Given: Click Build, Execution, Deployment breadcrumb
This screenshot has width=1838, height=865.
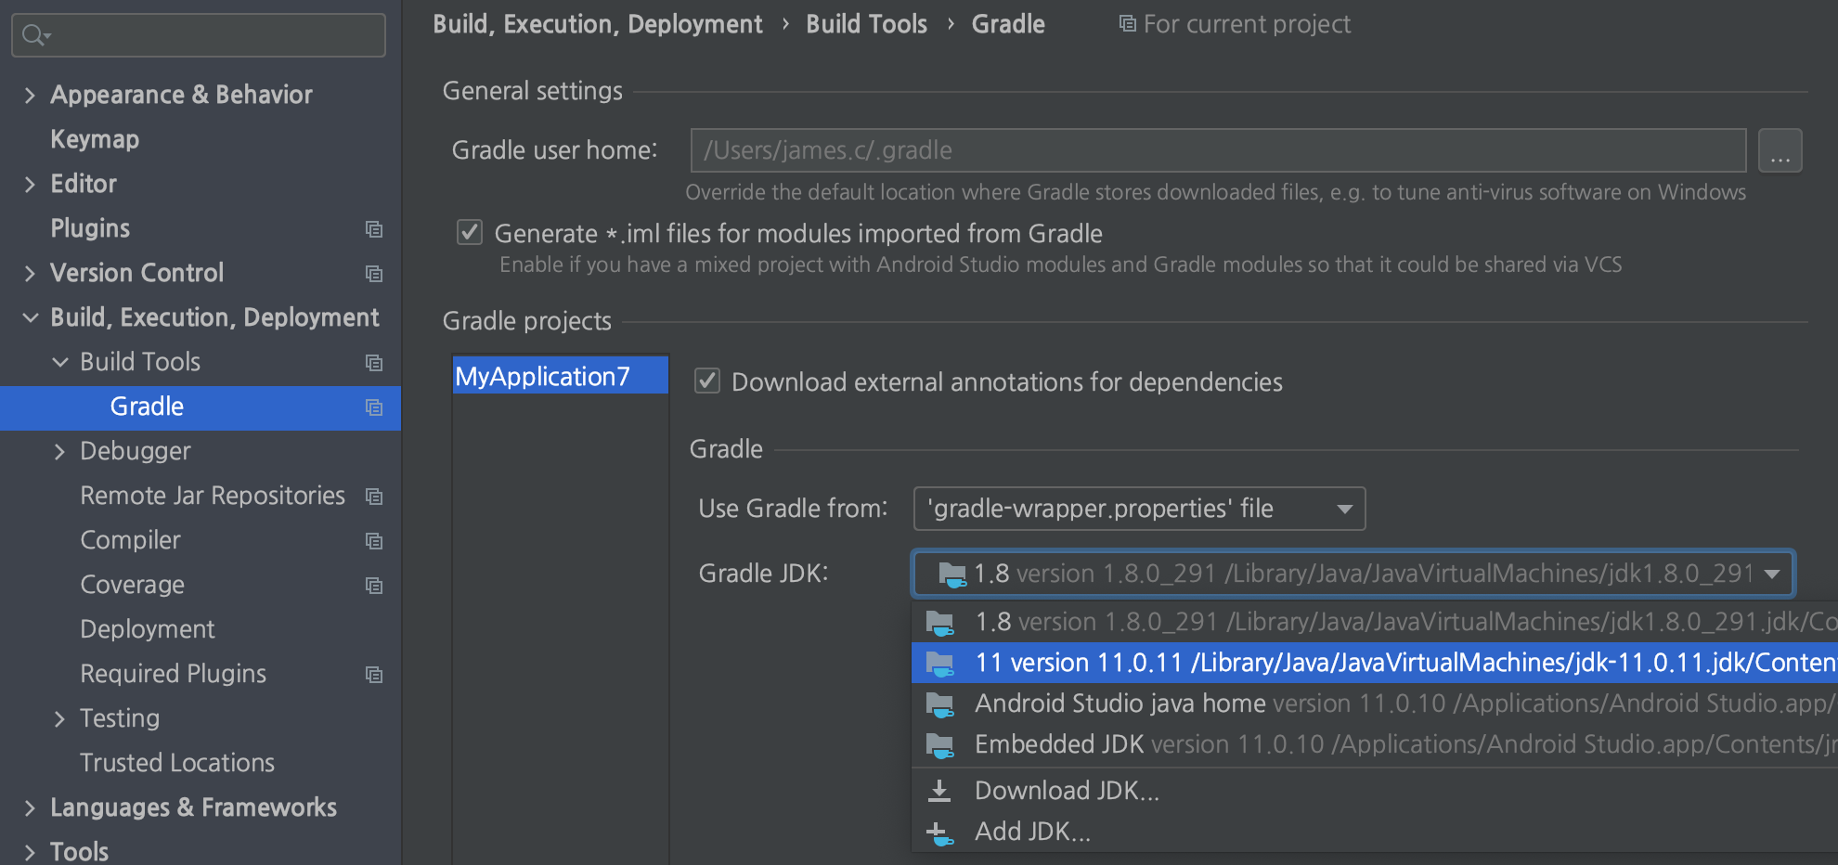Looking at the screenshot, I should click(x=597, y=24).
